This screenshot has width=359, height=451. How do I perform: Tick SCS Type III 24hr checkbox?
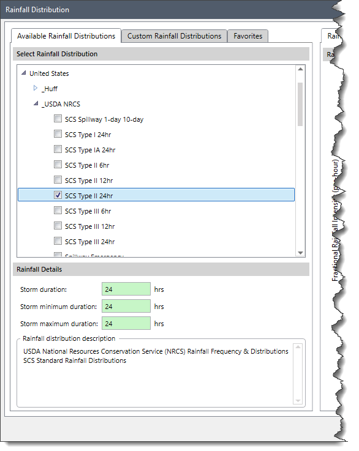58,240
